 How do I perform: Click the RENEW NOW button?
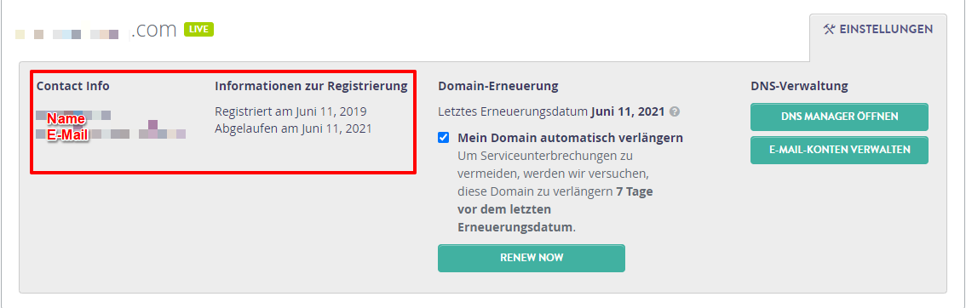(531, 258)
